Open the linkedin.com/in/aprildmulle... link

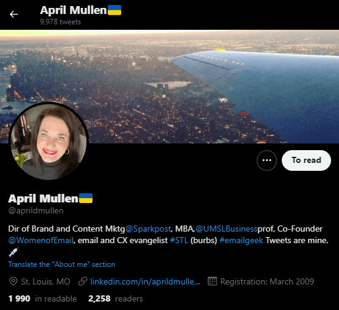tap(145, 281)
